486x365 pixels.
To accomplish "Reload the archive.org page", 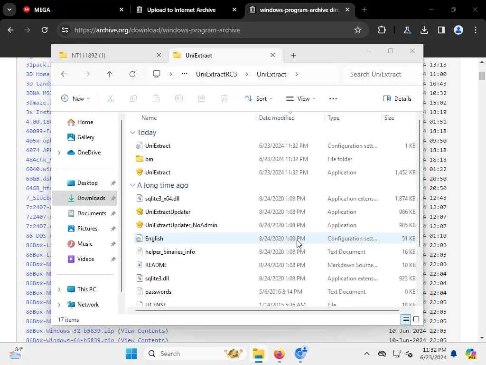I will pos(45,30).
